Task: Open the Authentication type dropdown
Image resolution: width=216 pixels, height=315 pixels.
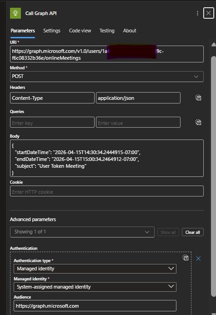Action: tap(95, 269)
